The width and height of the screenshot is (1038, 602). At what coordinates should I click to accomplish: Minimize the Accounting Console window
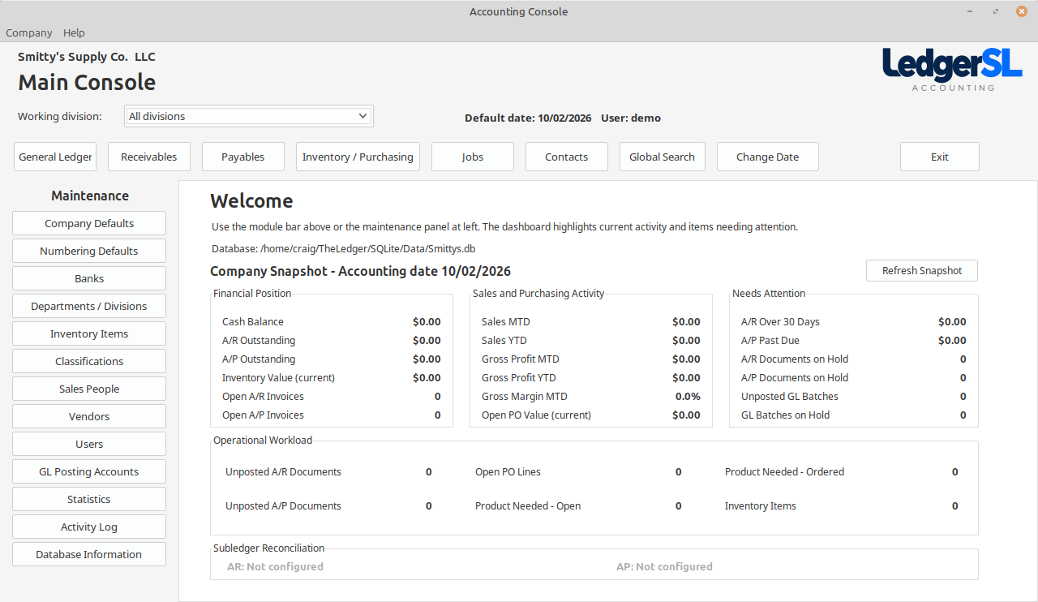[972, 11]
